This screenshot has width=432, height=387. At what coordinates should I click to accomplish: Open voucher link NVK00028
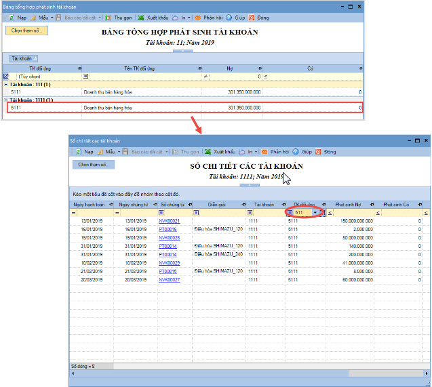point(170,238)
